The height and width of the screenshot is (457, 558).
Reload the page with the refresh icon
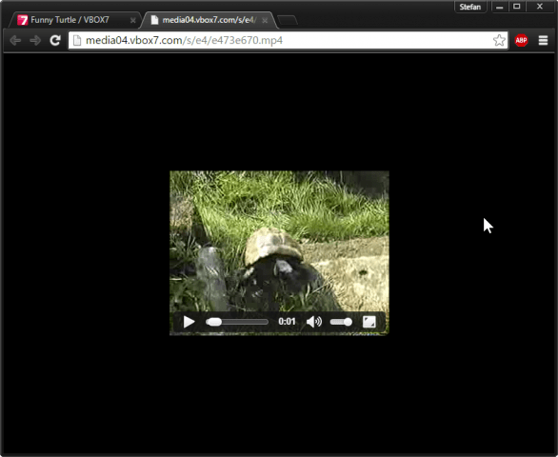(x=55, y=40)
